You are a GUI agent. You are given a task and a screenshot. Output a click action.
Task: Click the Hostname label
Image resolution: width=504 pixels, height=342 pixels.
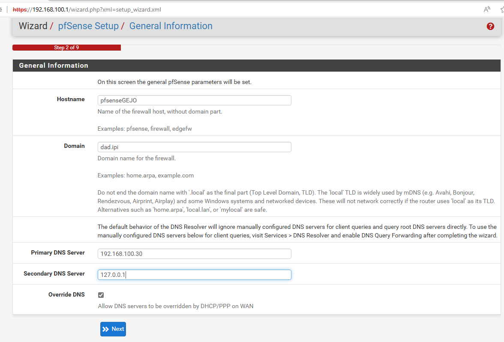point(71,99)
